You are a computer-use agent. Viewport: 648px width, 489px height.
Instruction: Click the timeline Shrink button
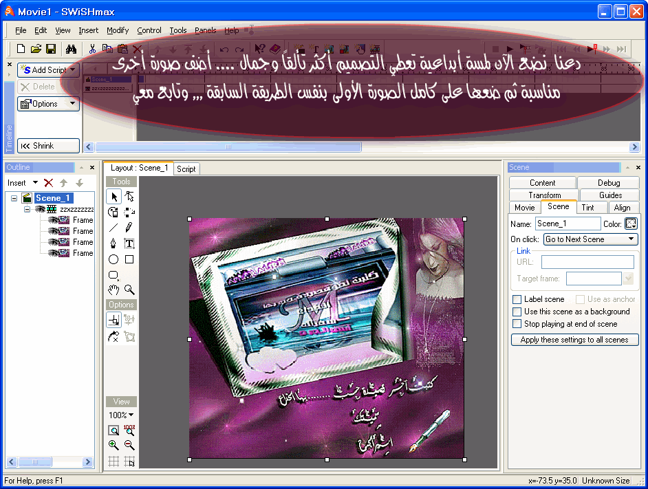coord(48,146)
